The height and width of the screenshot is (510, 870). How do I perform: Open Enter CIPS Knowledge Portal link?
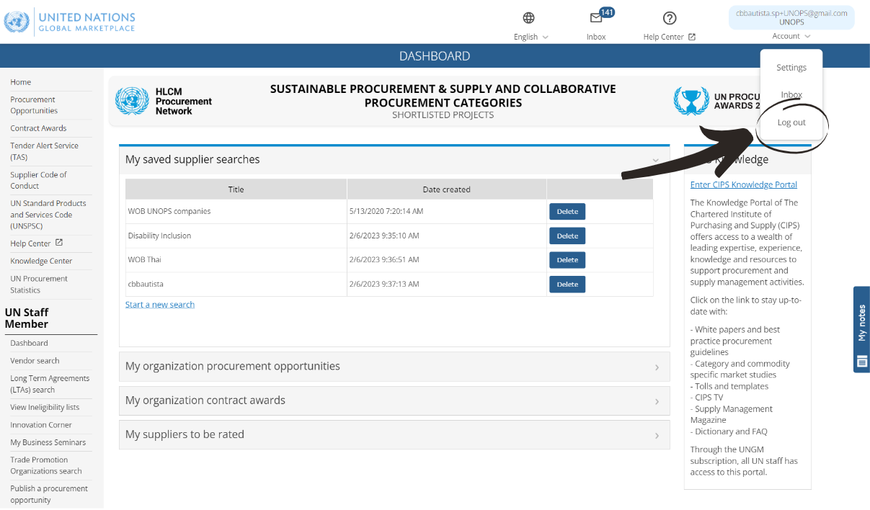pyautogui.click(x=743, y=185)
